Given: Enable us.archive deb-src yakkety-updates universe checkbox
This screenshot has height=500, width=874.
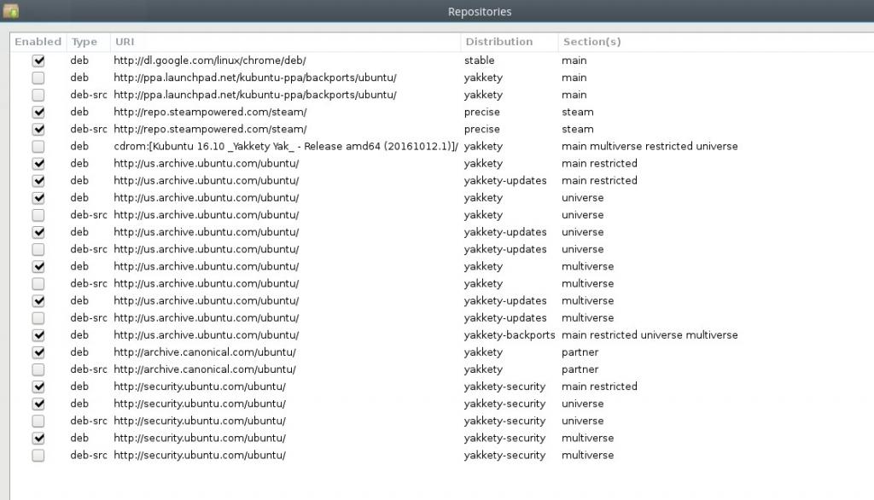Looking at the screenshot, I should [38, 250].
